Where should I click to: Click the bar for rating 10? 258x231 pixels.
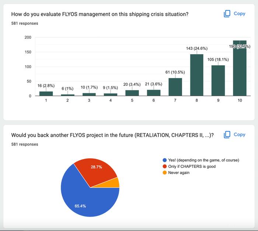(240, 68)
